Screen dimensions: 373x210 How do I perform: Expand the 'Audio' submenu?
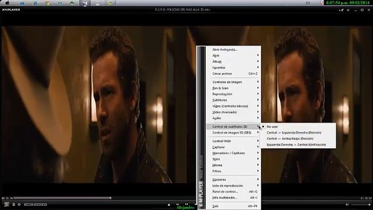pyautogui.click(x=233, y=118)
